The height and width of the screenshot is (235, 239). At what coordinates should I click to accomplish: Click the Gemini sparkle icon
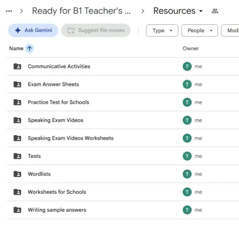tap(18, 30)
